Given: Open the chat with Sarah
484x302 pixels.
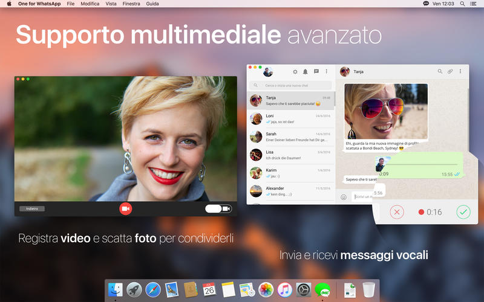Looking at the screenshot, I should (291, 137).
